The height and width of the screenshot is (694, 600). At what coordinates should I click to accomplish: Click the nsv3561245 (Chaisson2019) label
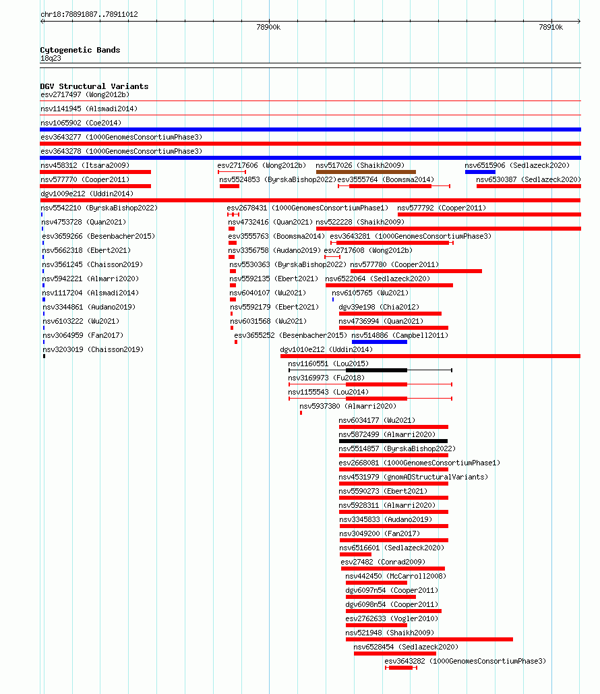point(92,264)
